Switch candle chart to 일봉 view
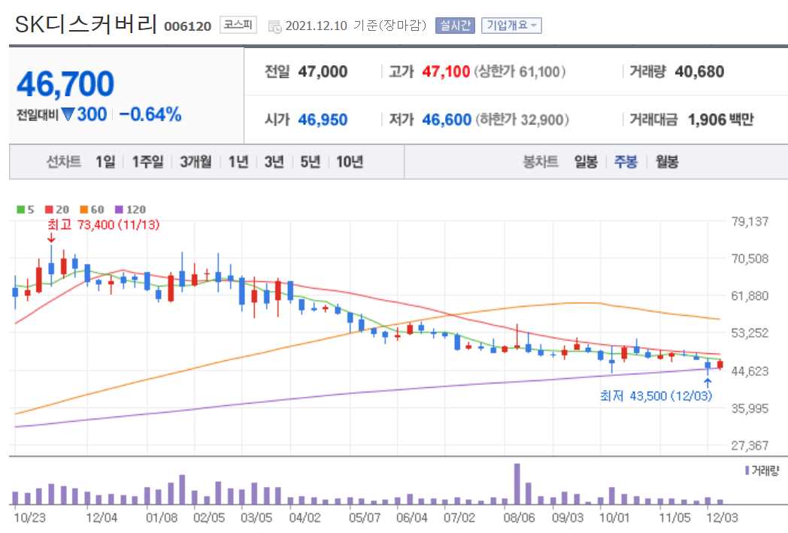 [x=586, y=161]
